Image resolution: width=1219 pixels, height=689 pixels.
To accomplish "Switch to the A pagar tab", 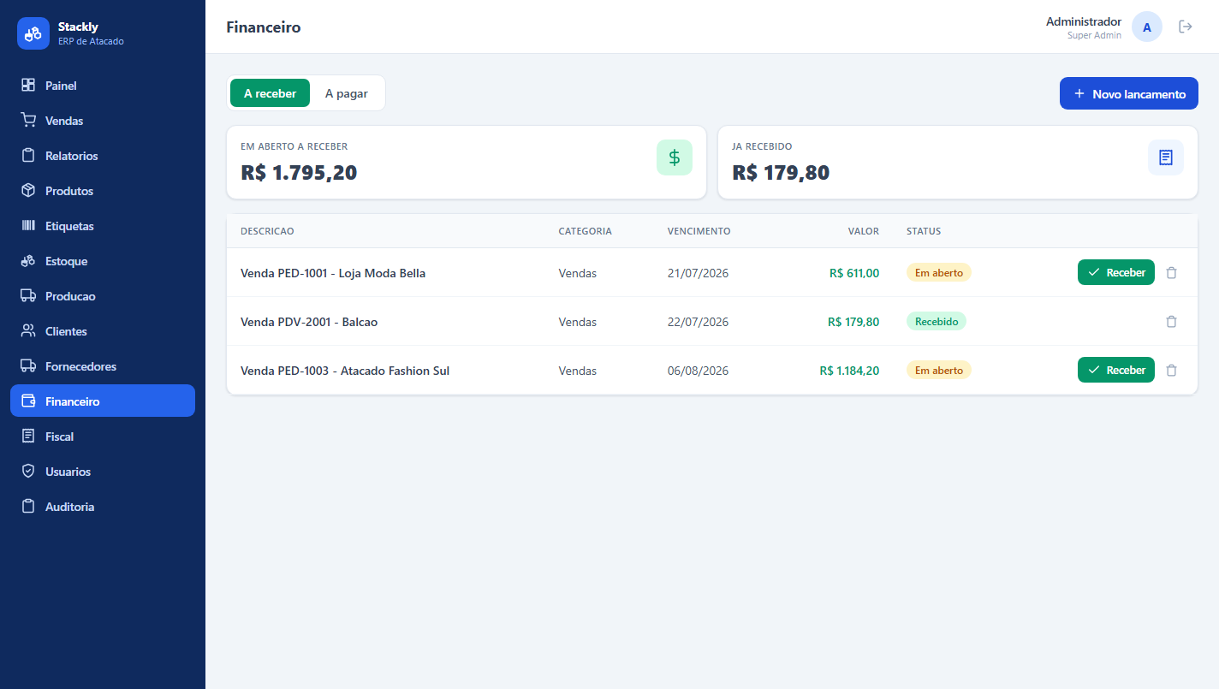I will tap(347, 93).
